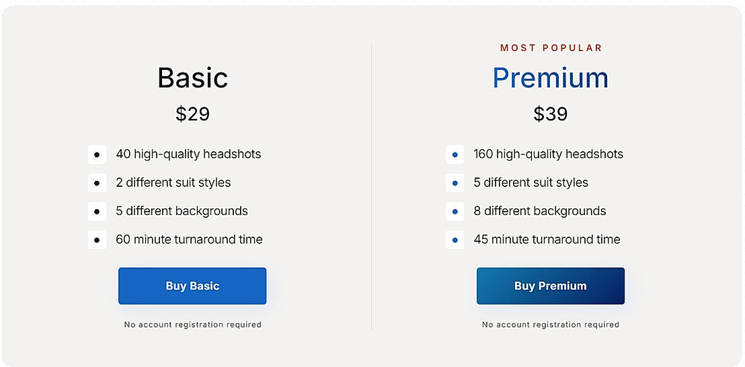The image size is (745, 367).
Task: Click the 45 minute turnaround time text
Action: (547, 239)
